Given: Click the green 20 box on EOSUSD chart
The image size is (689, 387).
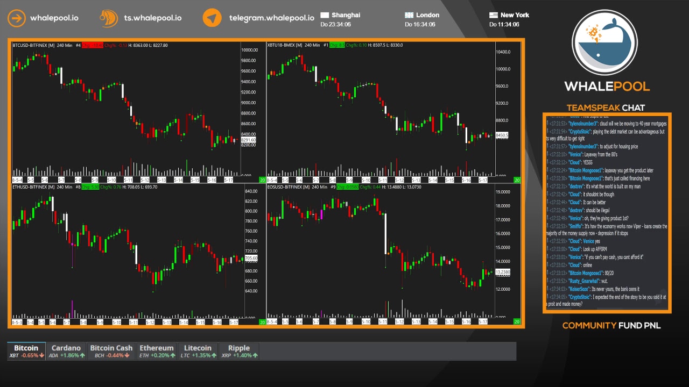Looking at the screenshot, I should click(x=517, y=322).
